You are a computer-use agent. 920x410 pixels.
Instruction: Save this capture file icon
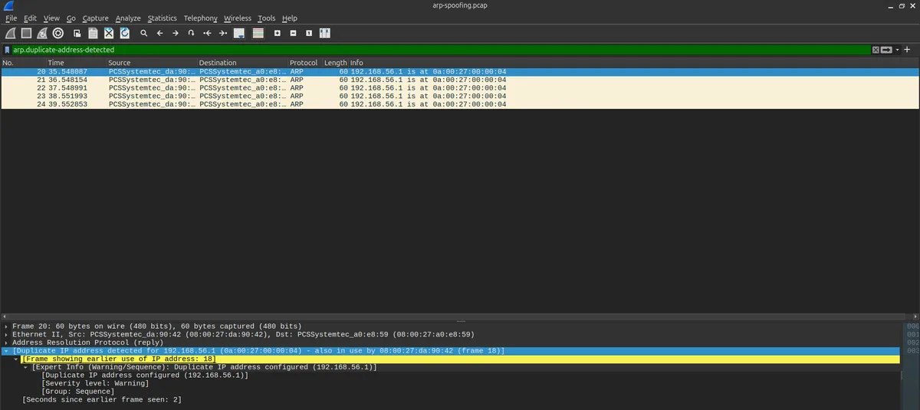(x=93, y=33)
